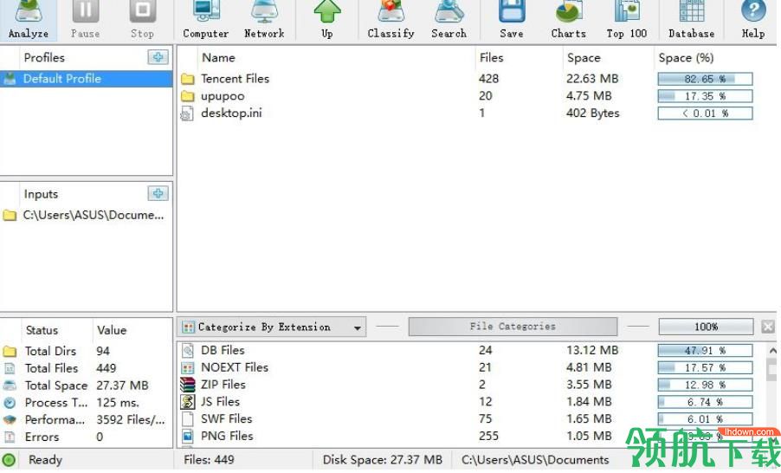This screenshot has width=781, height=473.
Task: Add a new input with plus button
Action: tap(158, 193)
